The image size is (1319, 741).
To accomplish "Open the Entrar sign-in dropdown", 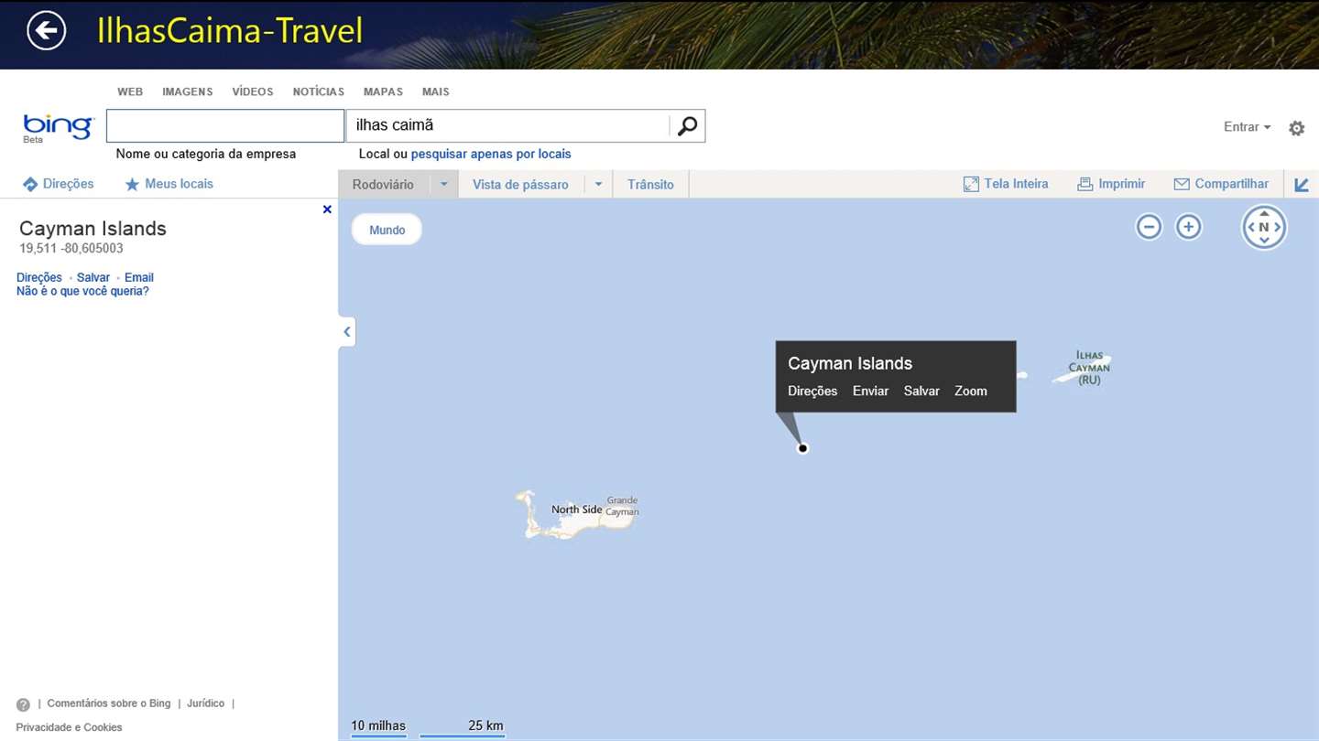I will coord(1248,127).
